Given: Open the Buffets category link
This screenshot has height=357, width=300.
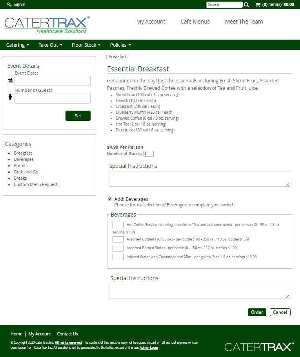Looking at the screenshot, I should pos(21,166).
